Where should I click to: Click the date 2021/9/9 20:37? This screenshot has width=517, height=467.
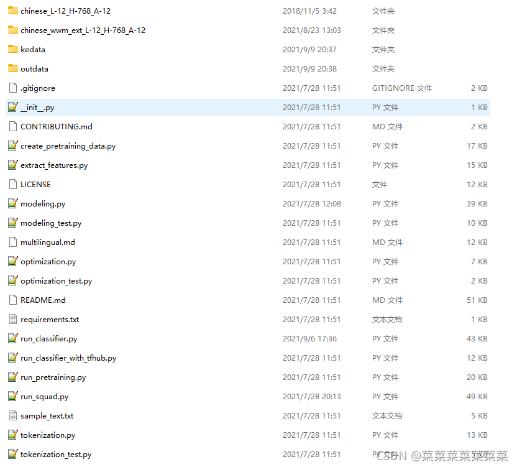[309, 50]
